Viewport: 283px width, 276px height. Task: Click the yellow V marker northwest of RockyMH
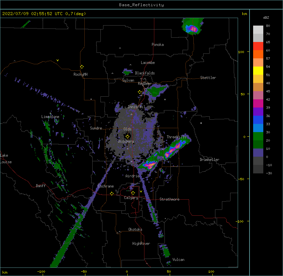pyautogui.click(x=57, y=60)
